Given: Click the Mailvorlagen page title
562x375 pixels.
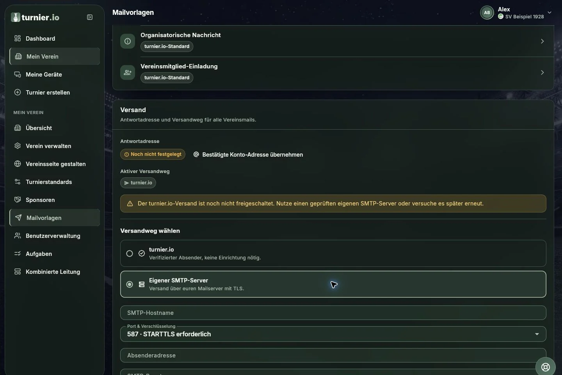Looking at the screenshot, I should coord(133,12).
